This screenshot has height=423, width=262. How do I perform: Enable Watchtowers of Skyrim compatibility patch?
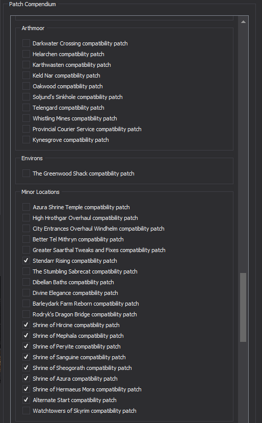(26, 411)
